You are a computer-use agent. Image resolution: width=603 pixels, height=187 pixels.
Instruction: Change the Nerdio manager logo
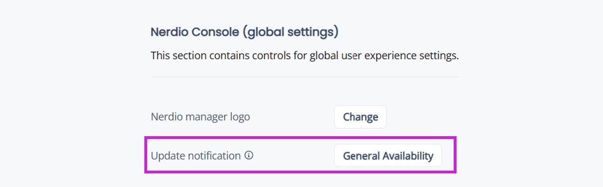click(x=360, y=117)
